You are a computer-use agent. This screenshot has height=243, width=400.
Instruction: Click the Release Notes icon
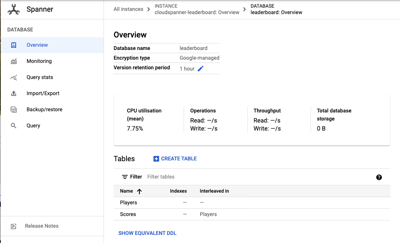click(x=14, y=226)
